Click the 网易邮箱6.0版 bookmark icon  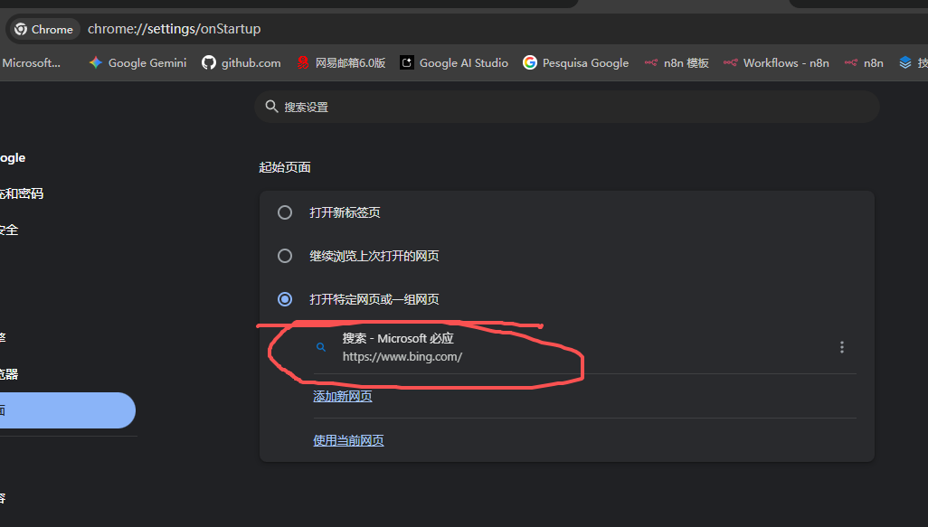click(x=303, y=62)
